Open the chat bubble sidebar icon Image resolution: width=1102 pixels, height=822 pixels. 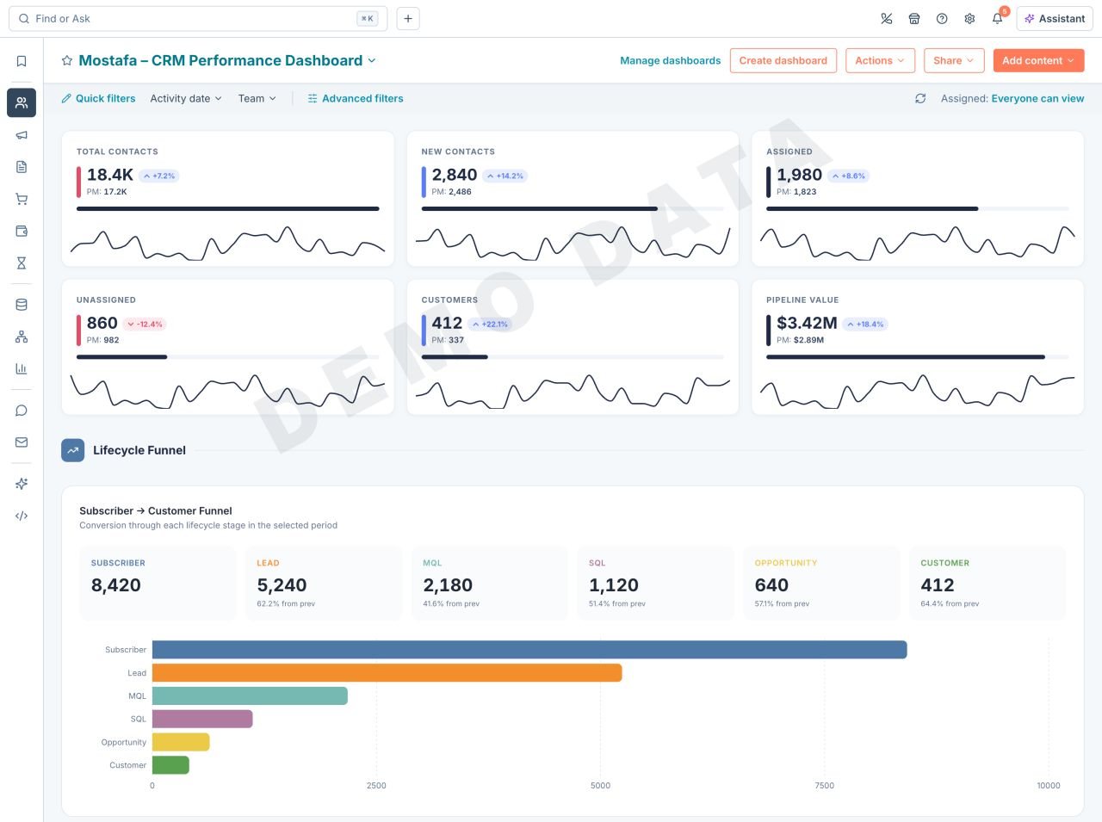[x=22, y=411]
